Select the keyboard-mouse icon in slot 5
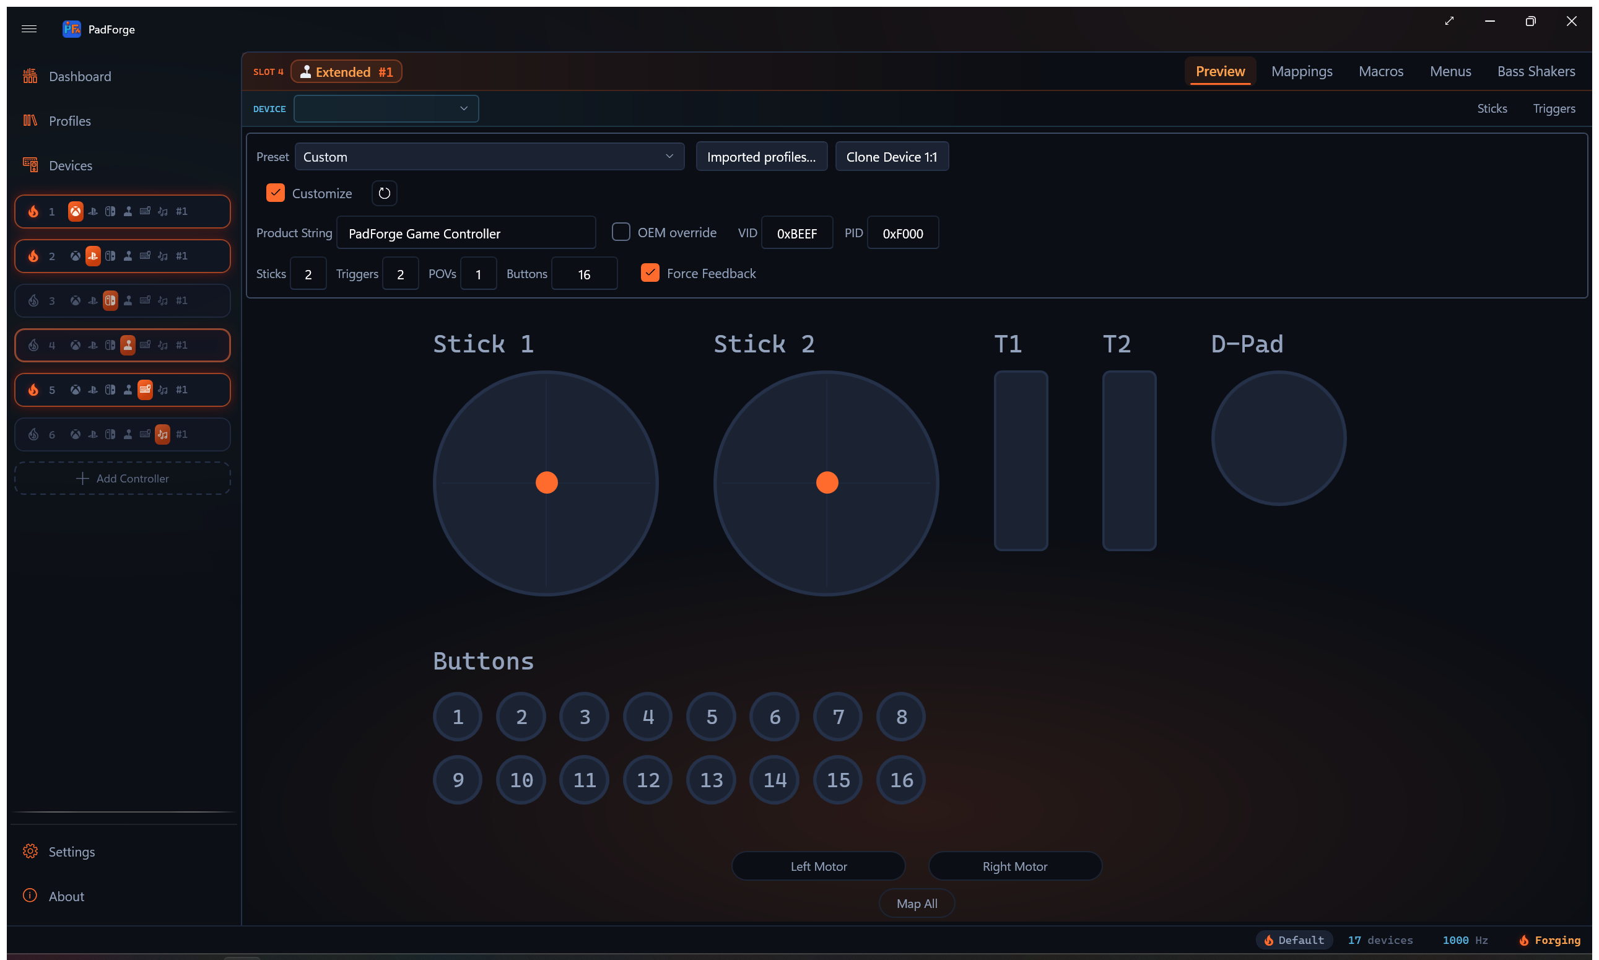Screen dimensions: 1599x960 [x=146, y=390]
